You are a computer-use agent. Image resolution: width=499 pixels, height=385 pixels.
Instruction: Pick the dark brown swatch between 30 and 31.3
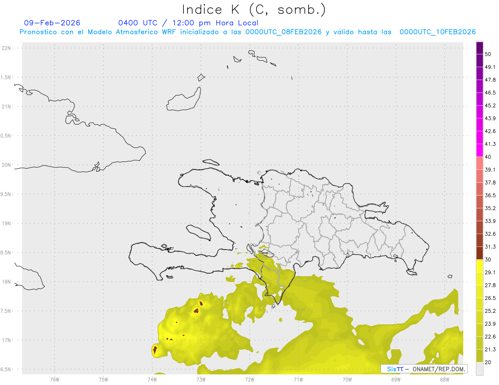(479, 253)
